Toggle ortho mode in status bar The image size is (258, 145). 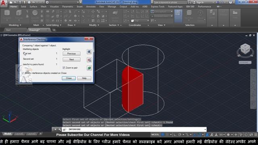[175, 135]
